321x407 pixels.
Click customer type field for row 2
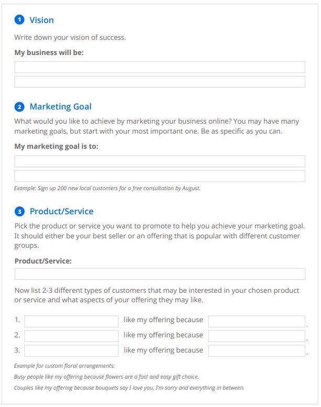click(x=71, y=336)
